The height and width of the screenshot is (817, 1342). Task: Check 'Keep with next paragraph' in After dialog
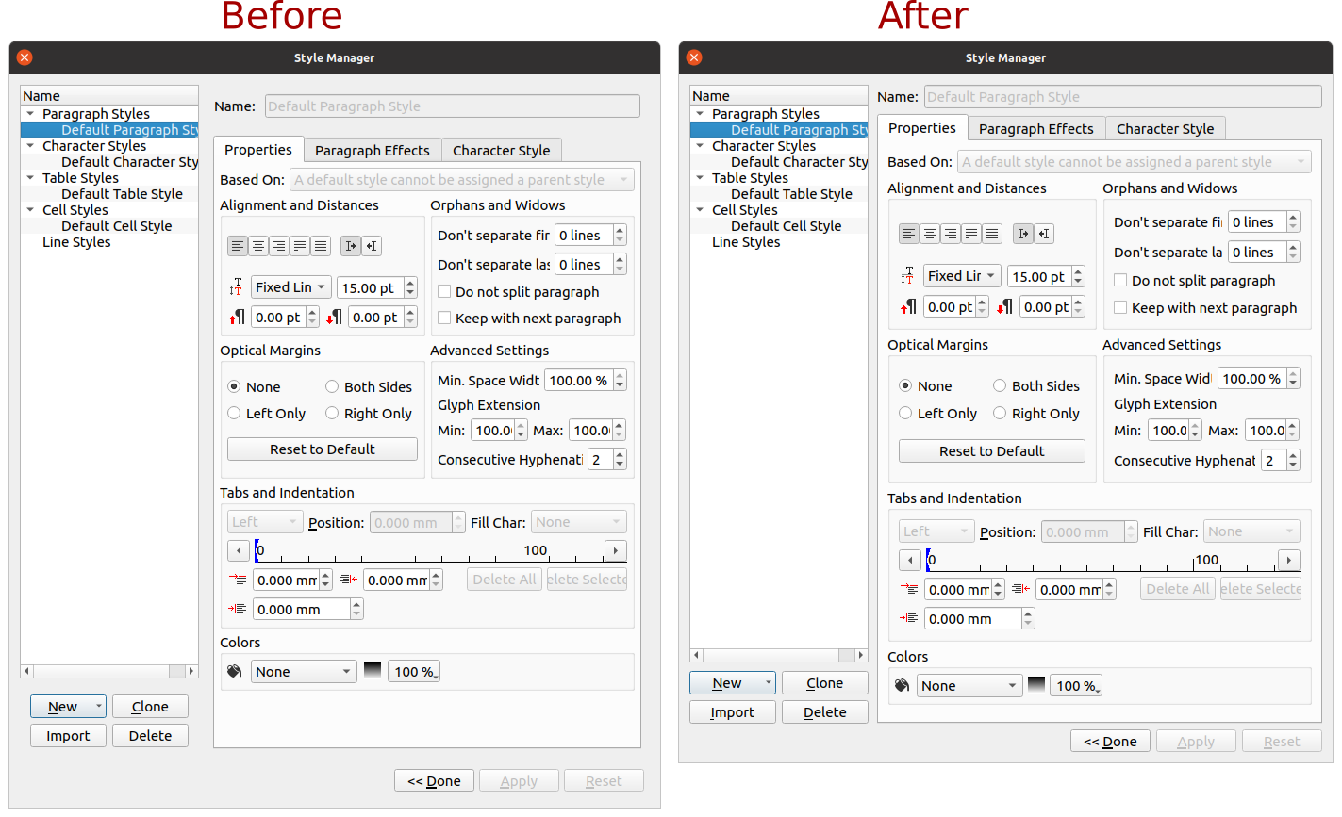1120,307
